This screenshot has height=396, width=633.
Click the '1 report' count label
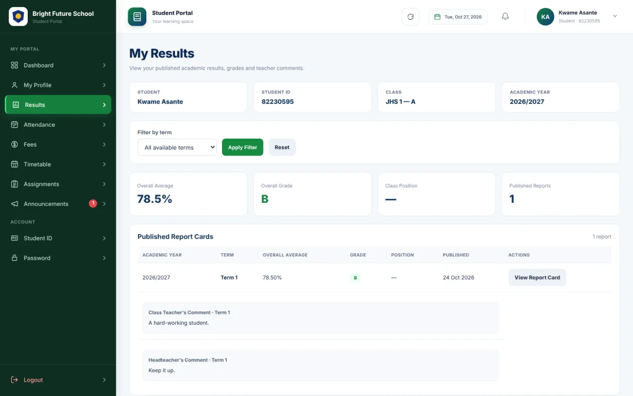click(602, 237)
